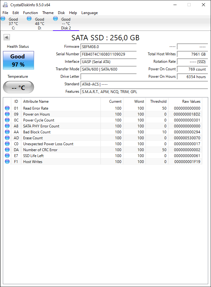This screenshot has width=211, height=287.
Task: Click the SATA SSD : 256,0 GB title
Action: [x=105, y=38]
